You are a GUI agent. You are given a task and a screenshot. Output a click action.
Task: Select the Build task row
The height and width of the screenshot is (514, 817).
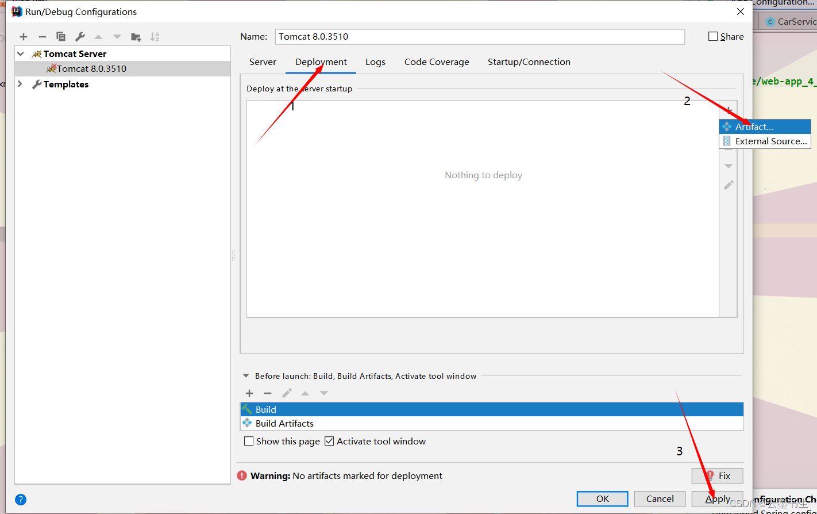pos(492,409)
